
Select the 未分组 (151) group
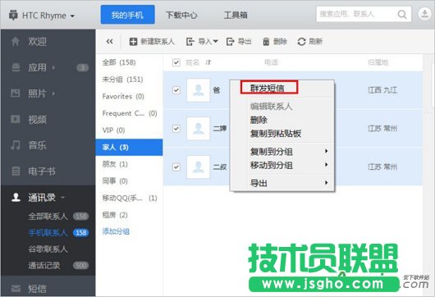pyautogui.click(x=129, y=80)
